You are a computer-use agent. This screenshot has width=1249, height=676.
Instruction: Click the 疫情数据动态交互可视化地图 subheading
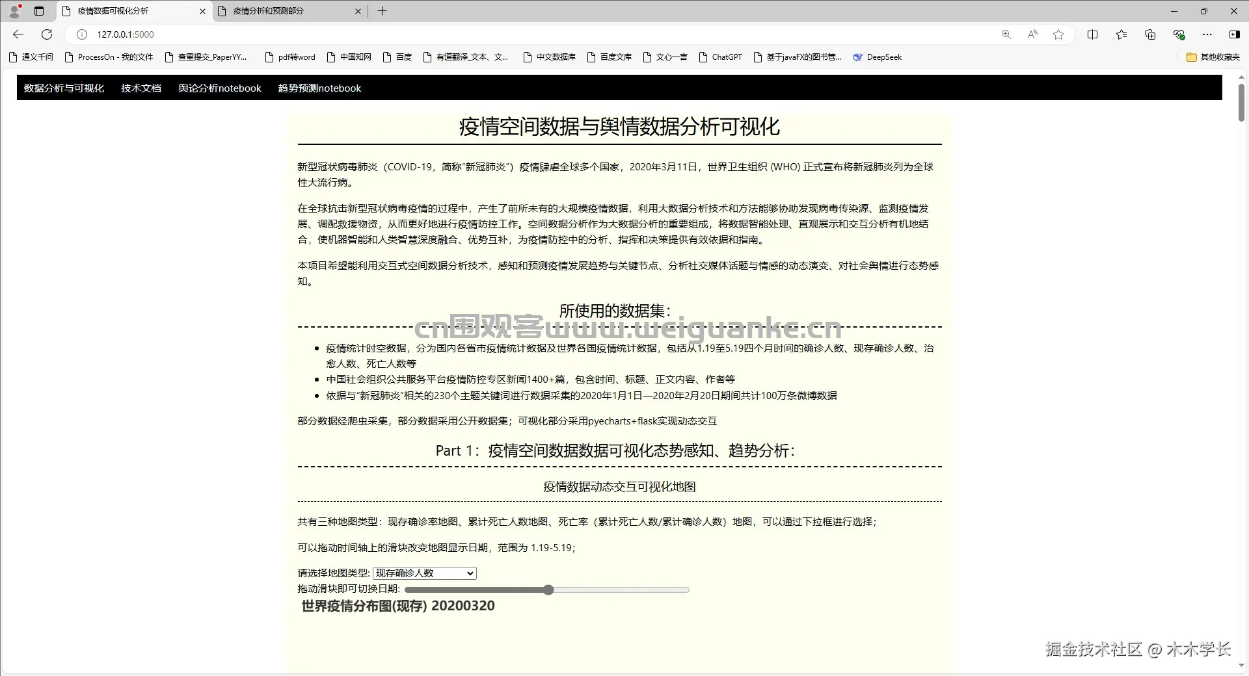pyautogui.click(x=619, y=487)
